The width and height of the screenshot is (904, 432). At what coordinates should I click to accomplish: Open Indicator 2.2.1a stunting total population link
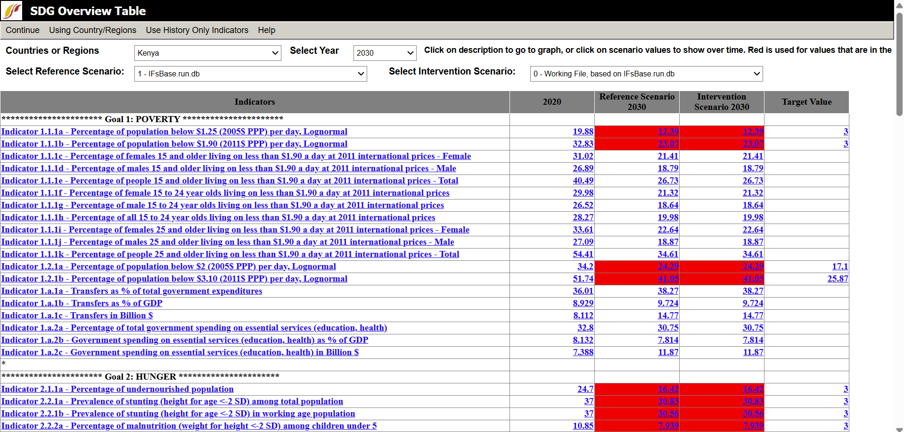[x=172, y=401]
